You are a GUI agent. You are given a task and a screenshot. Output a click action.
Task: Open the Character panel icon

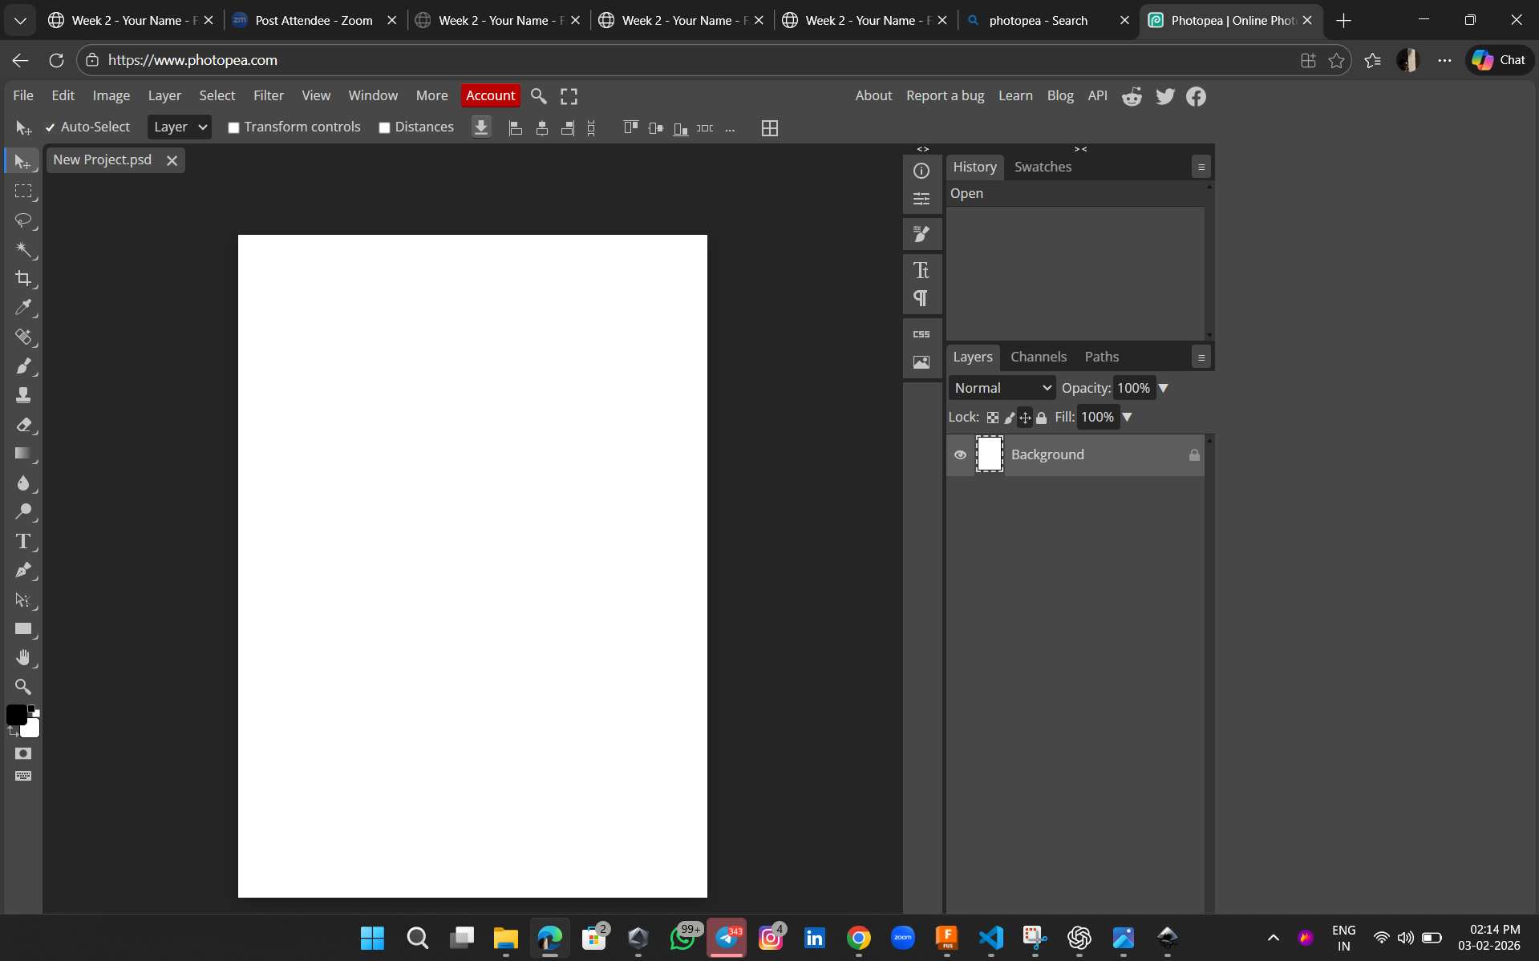[x=921, y=270]
